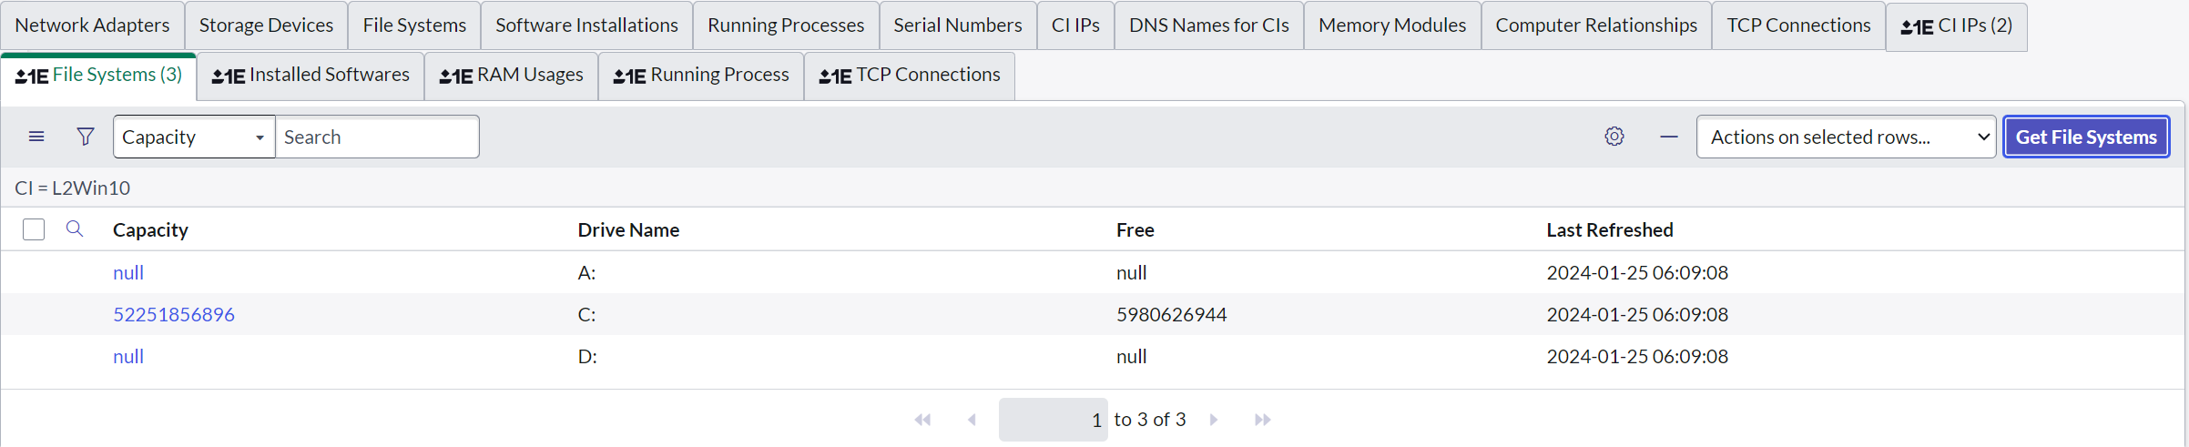Go to the previous page arrow
This screenshot has width=2189, height=447.
(x=972, y=420)
